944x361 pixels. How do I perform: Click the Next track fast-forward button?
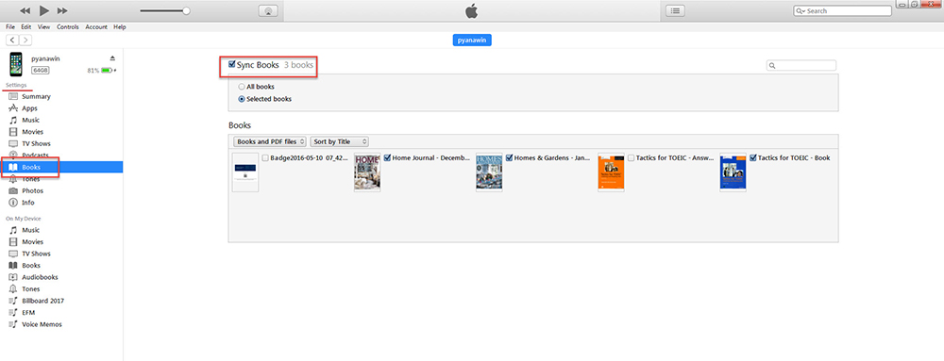[62, 10]
